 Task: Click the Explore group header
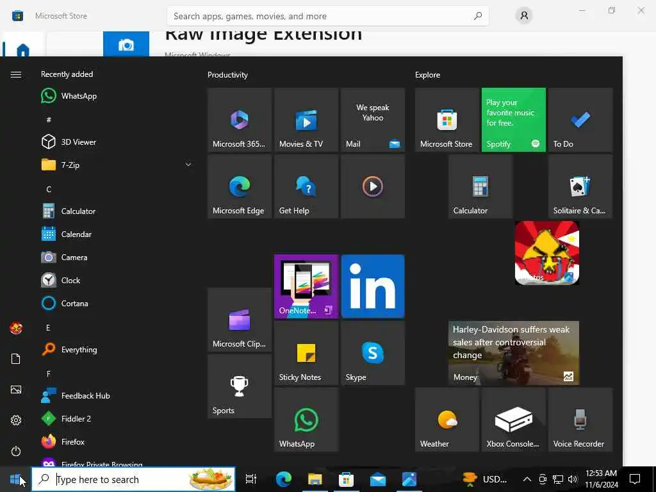pyautogui.click(x=427, y=75)
